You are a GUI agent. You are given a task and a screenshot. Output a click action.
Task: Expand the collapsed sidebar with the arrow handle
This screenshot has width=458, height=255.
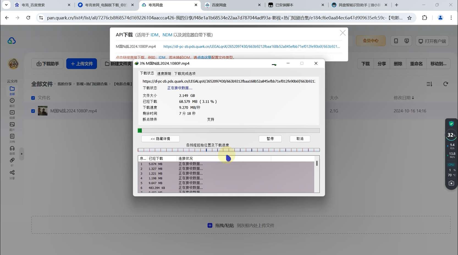22,154
